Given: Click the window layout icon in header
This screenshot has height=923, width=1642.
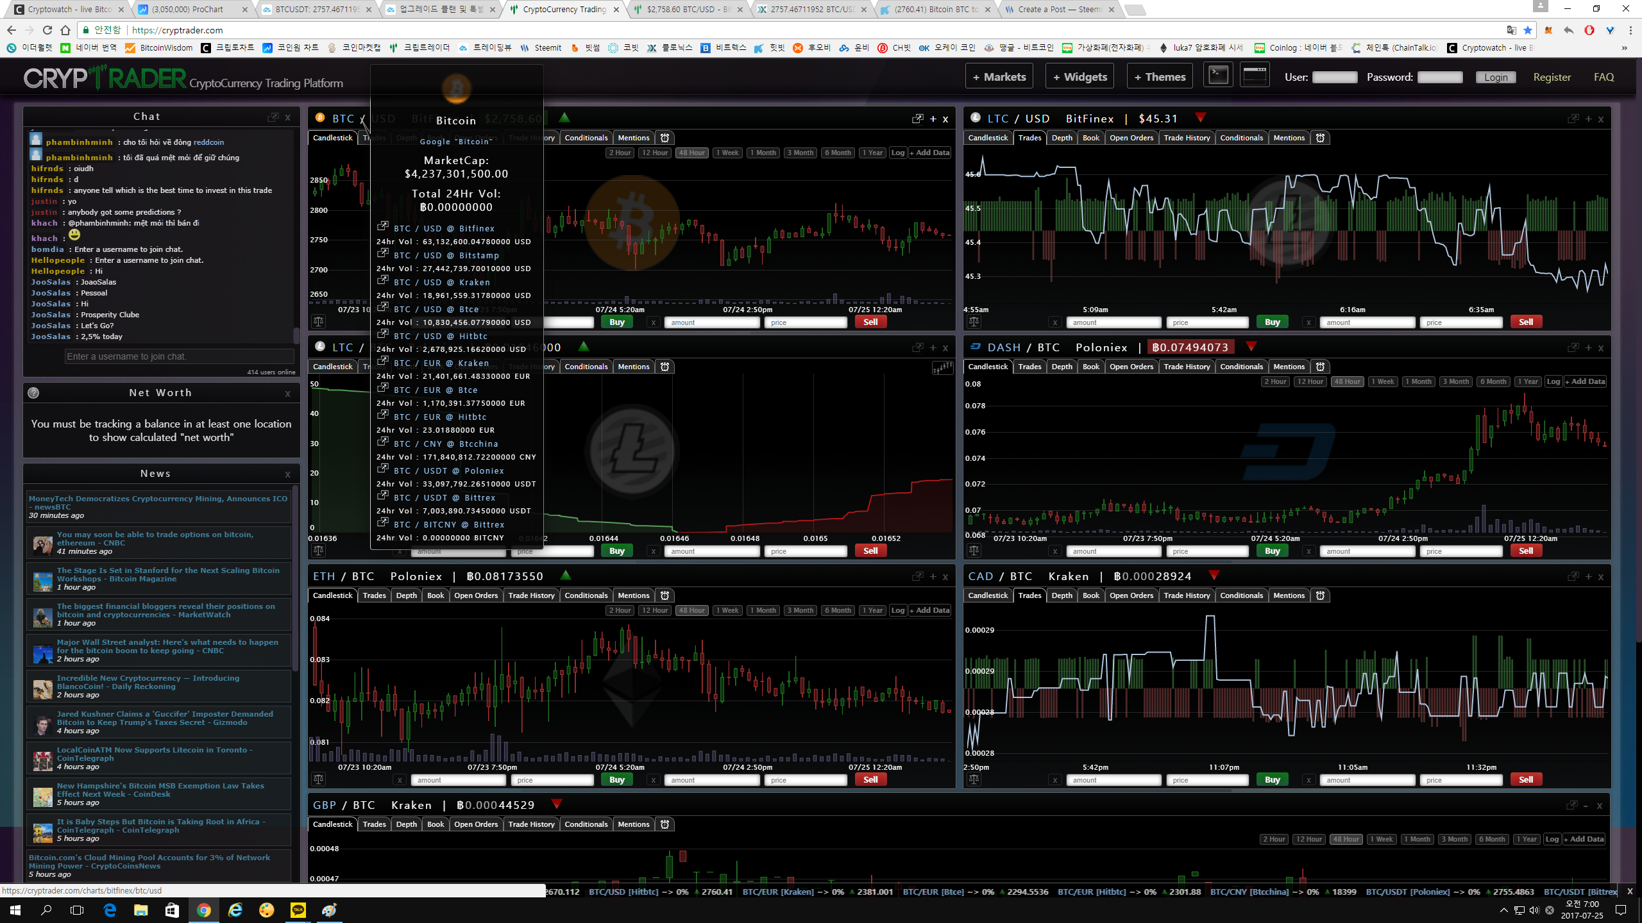Looking at the screenshot, I should click(x=1255, y=76).
